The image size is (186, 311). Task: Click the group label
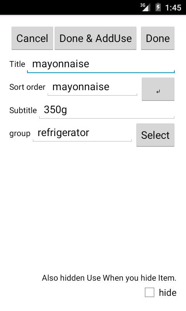(x=20, y=133)
